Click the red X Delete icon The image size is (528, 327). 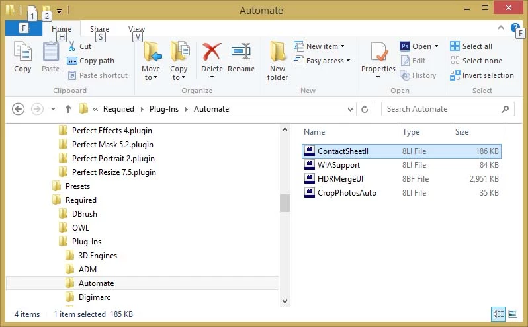click(x=212, y=52)
